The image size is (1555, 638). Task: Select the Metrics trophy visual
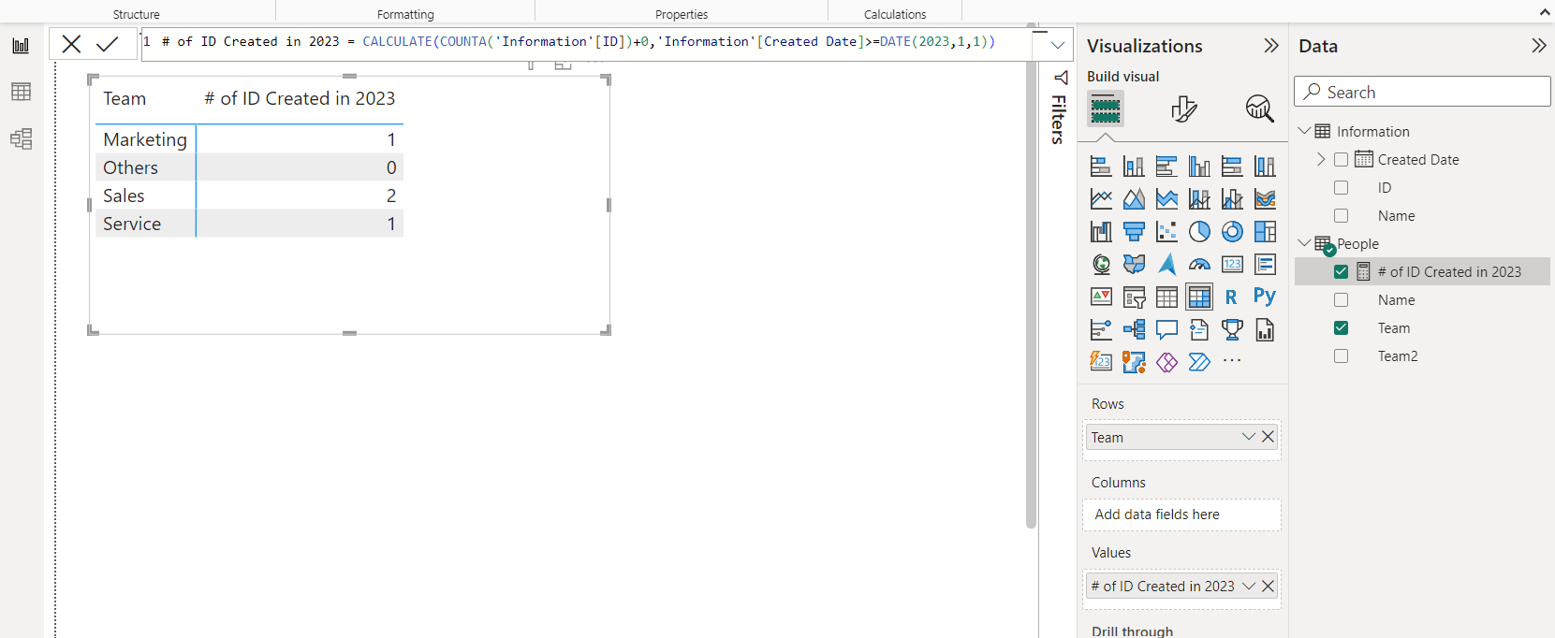pos(1232,330)
